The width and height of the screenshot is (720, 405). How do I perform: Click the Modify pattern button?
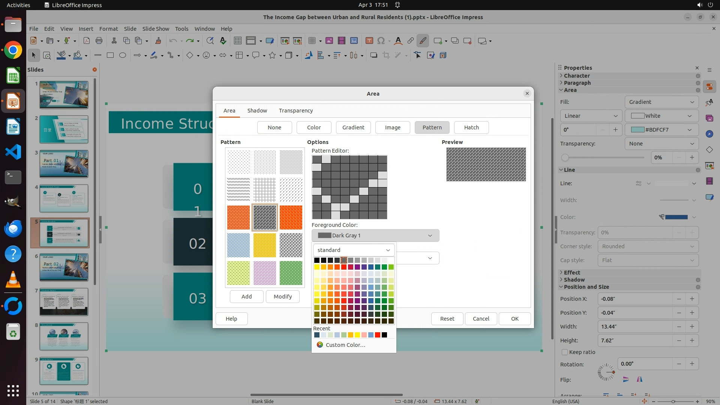pos(282,297)
